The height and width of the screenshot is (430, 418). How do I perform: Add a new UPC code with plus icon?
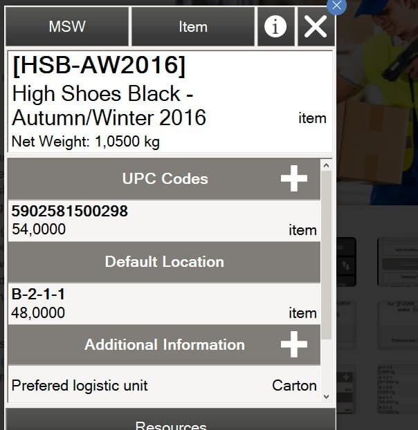293,179
